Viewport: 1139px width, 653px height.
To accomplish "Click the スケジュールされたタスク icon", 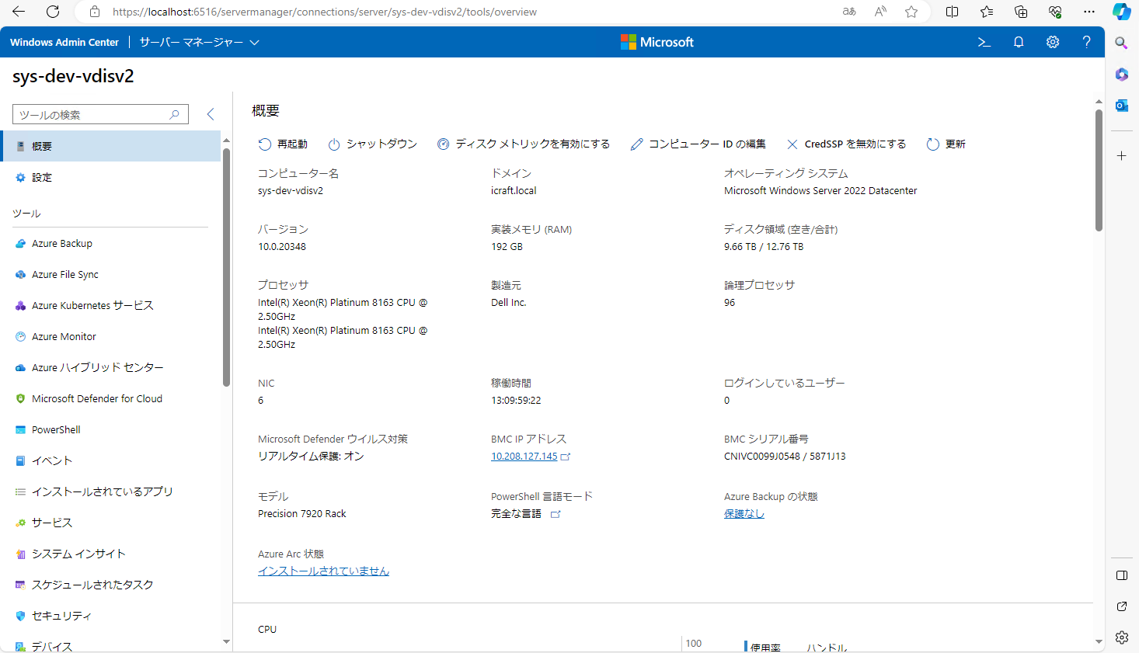I will (x=20, y=585).
